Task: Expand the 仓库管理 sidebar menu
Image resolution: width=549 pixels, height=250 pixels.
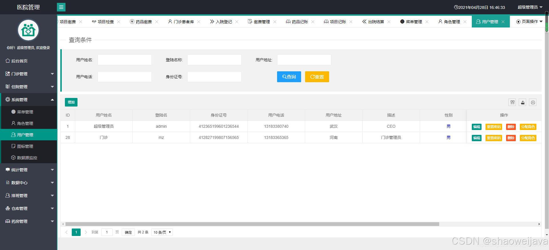Action: click(x=29, y=208)
